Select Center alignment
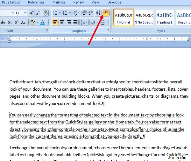The width and height of the screenshot is (191, 161). pos(62,22)
